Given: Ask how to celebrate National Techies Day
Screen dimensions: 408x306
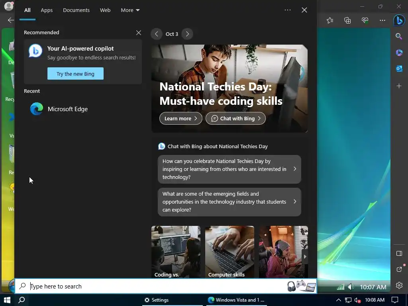Looking at the screenshot, I should pos(229,169).
